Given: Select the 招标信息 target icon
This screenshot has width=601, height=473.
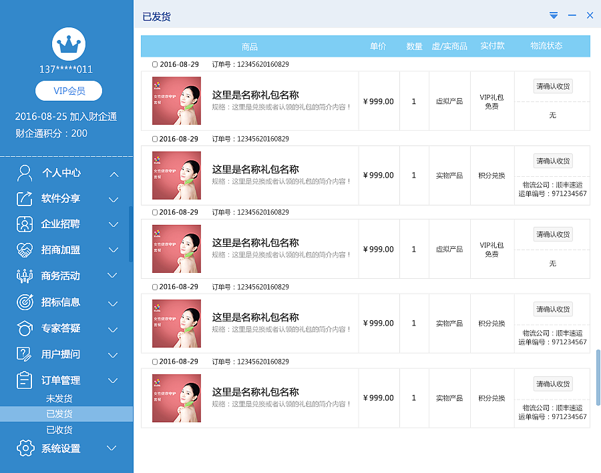Looking at the screenshot, I should pyautogui.click(x=25, y=302).
